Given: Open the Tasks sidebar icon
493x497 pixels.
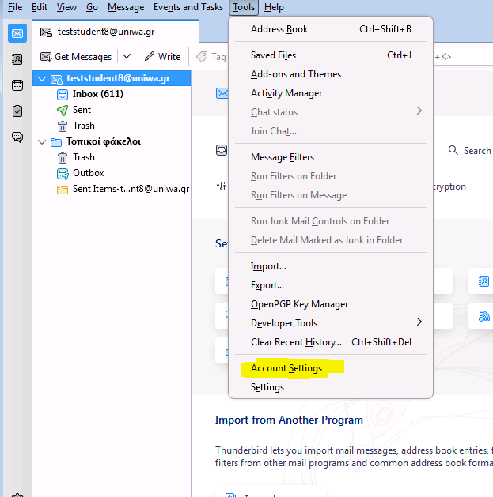Looking at the screenshot, I should coord(17,111).
